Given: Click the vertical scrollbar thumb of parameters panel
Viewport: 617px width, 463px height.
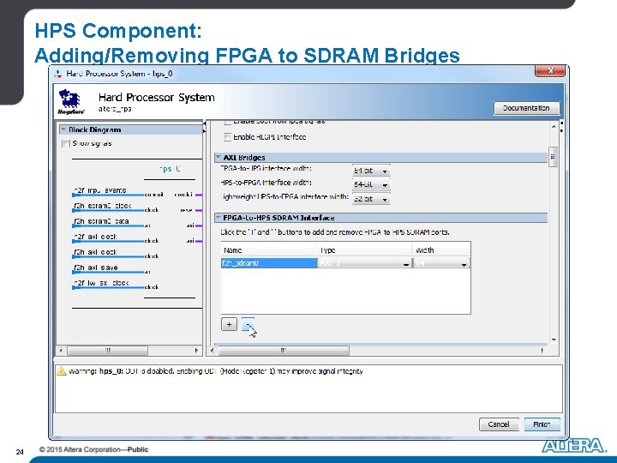Looking at the screenshot, I should click(x=554, y=157).
